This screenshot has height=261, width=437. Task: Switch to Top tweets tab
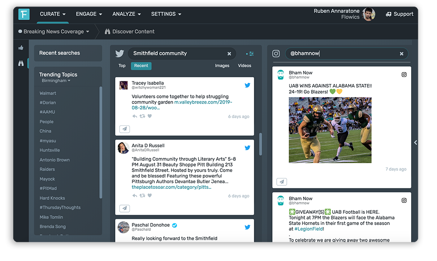122,66
